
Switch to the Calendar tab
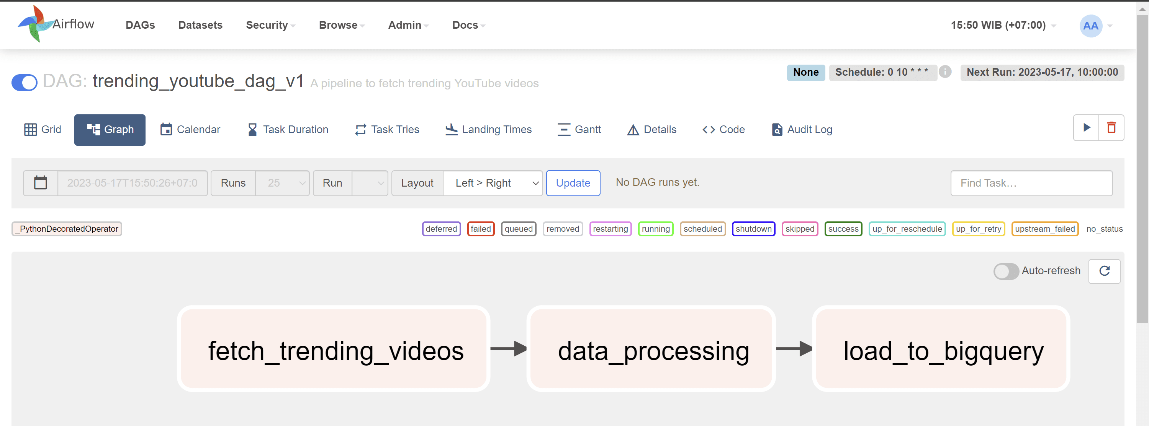pyautogui.click(x=190, y=130)
